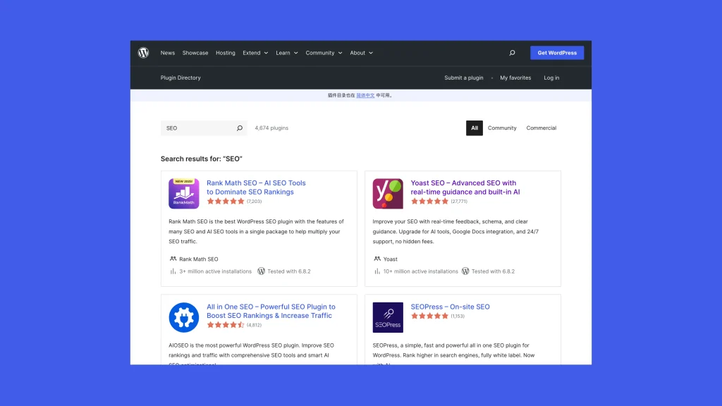Click the 4,674 plugins count text
Viewport: 722px width, 406px height.
[271, 128]
